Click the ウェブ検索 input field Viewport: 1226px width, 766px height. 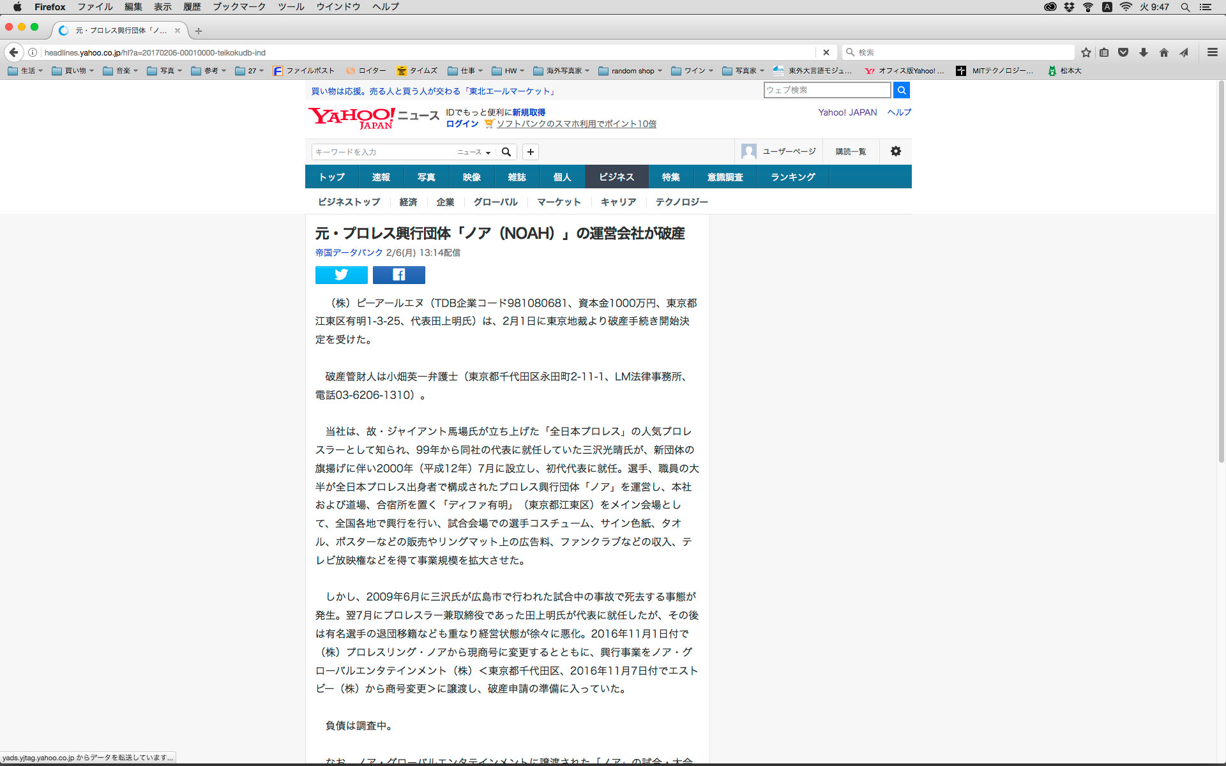[x=826, y=90]
